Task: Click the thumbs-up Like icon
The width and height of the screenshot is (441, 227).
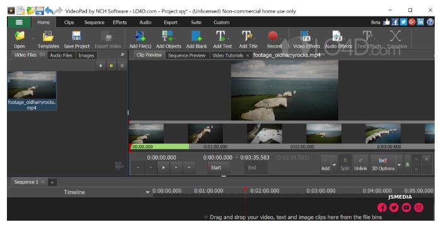Action: click(x=387, y=22)
